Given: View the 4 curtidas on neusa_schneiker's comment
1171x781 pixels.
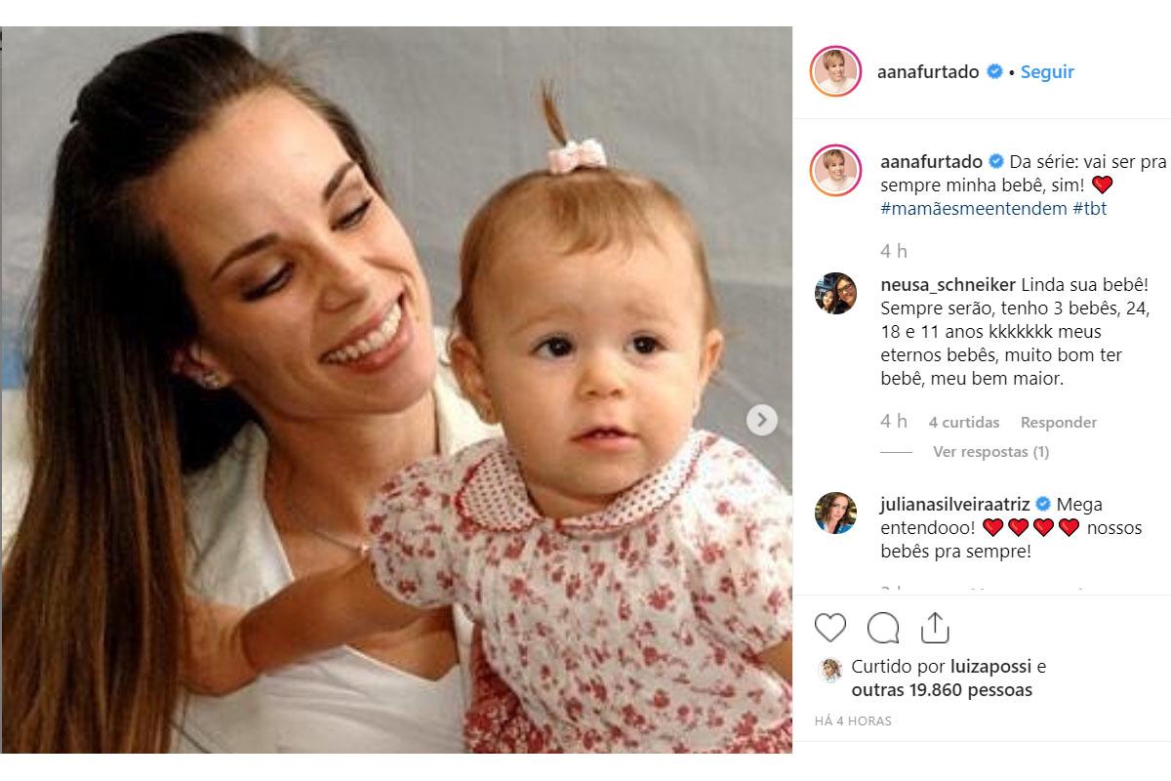Looking at the screenshot, I should click(x=964, y=423).
